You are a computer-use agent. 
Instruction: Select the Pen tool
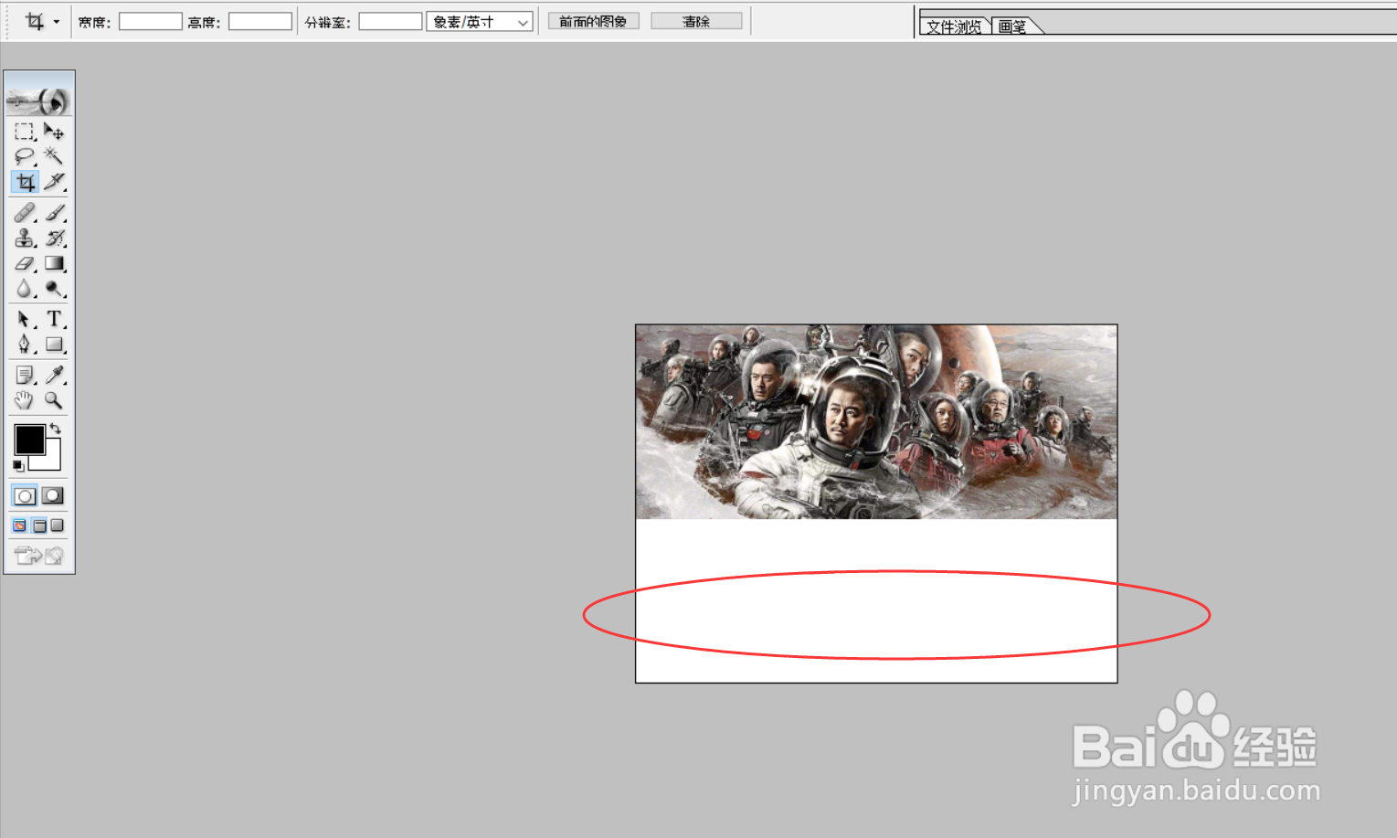(x=25, y=345)
